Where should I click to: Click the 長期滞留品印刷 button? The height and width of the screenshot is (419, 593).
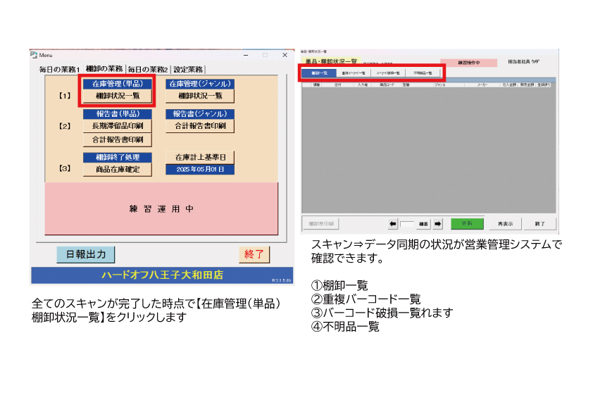(118, 126)
